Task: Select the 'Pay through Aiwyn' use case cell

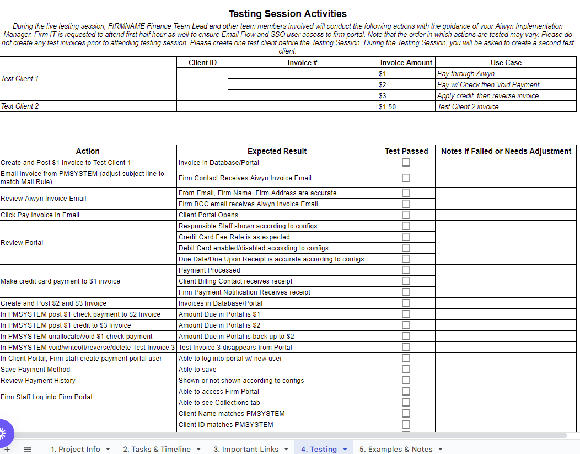Action: [x=506, y=73]
